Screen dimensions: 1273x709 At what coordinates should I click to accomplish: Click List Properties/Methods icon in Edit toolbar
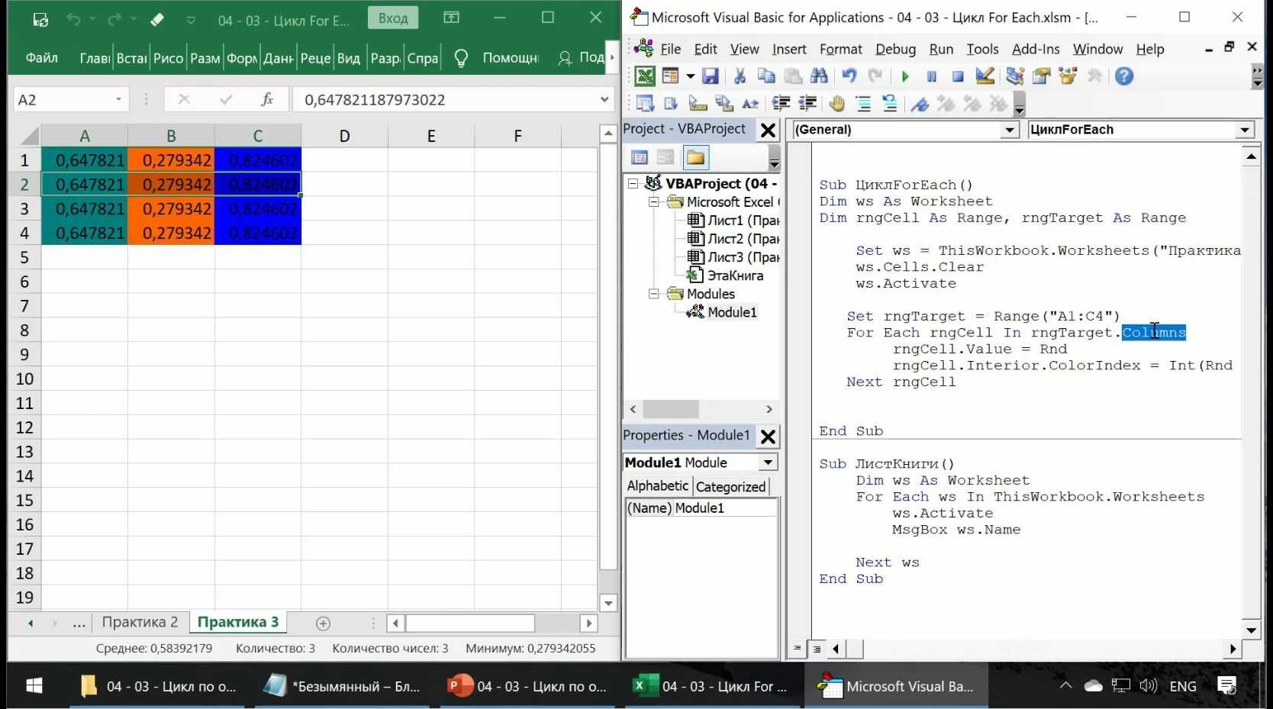point(645,104)
